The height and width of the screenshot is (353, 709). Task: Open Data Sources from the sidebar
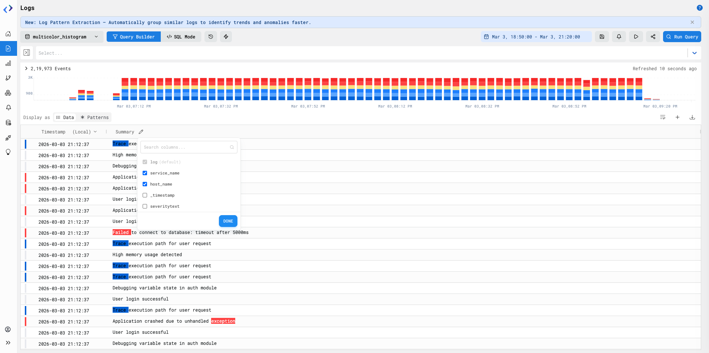[8, 122]
